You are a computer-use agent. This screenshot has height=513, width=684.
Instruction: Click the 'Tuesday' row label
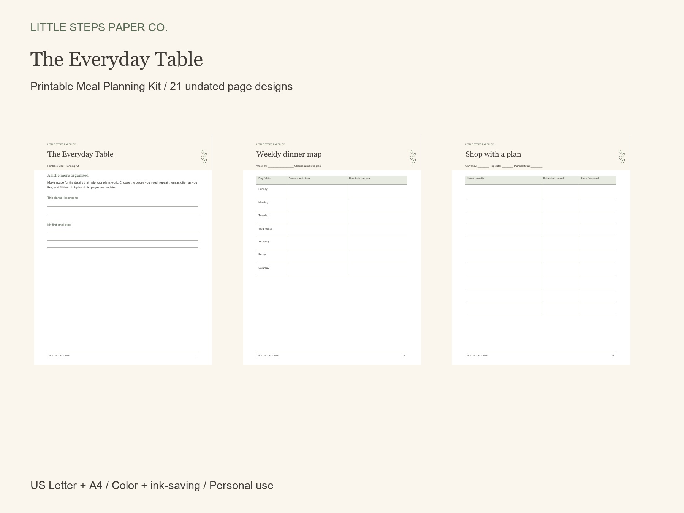(264, 215)
